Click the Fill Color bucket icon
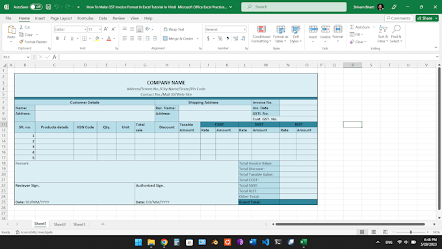The image size is (442, 249). click(x=97, y=38)
